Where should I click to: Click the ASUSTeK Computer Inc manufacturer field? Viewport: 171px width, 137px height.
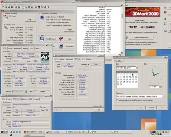pos(31,105)
